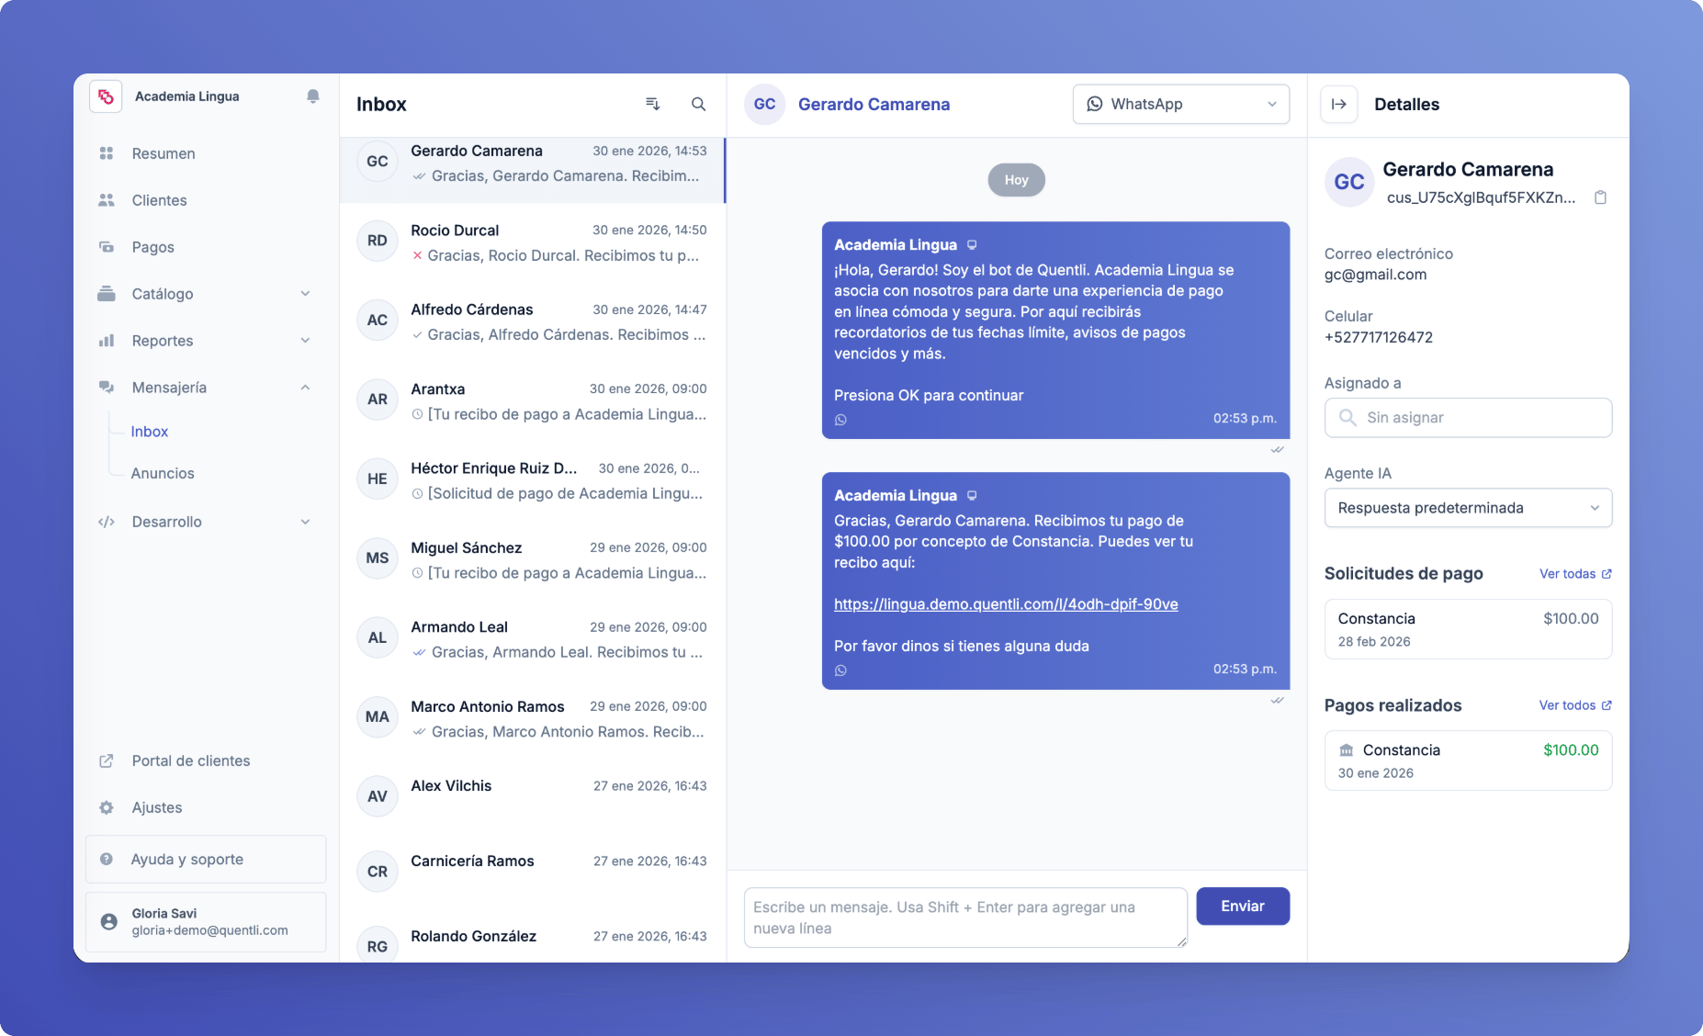Open the Agente IA Respuesta predeterminada dropdown
Image resolution: width=1703 pixels, height=1036 pixels.
coord(1468,508)
